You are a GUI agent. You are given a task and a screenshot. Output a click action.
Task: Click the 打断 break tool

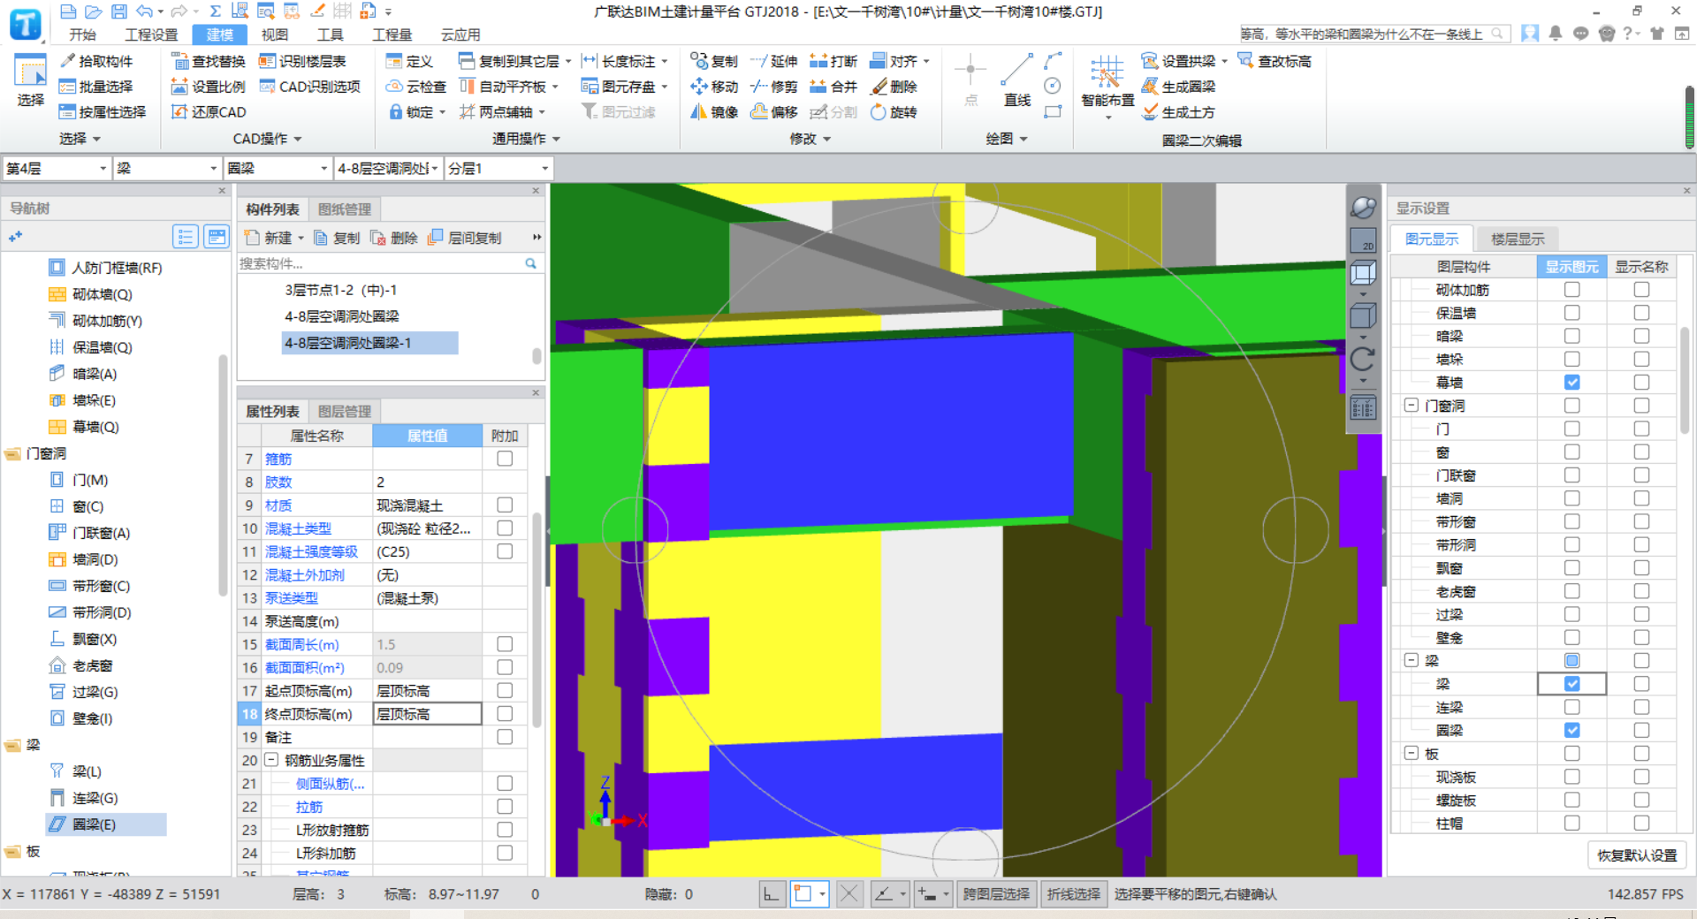(833, 61)
